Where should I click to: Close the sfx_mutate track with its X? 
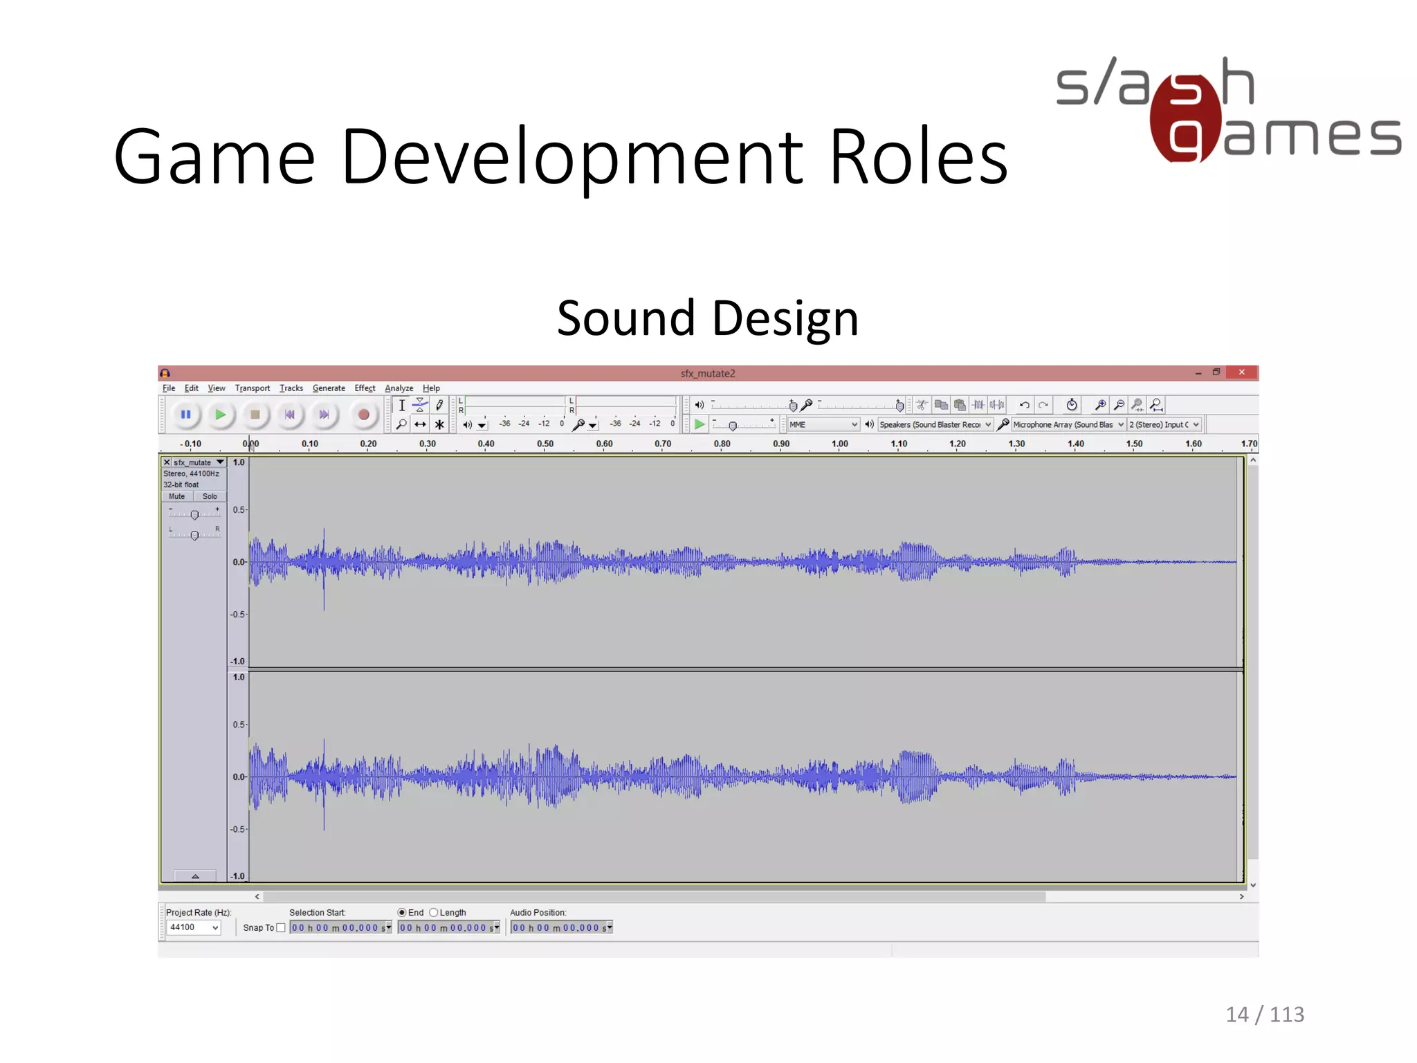[167, 462]
